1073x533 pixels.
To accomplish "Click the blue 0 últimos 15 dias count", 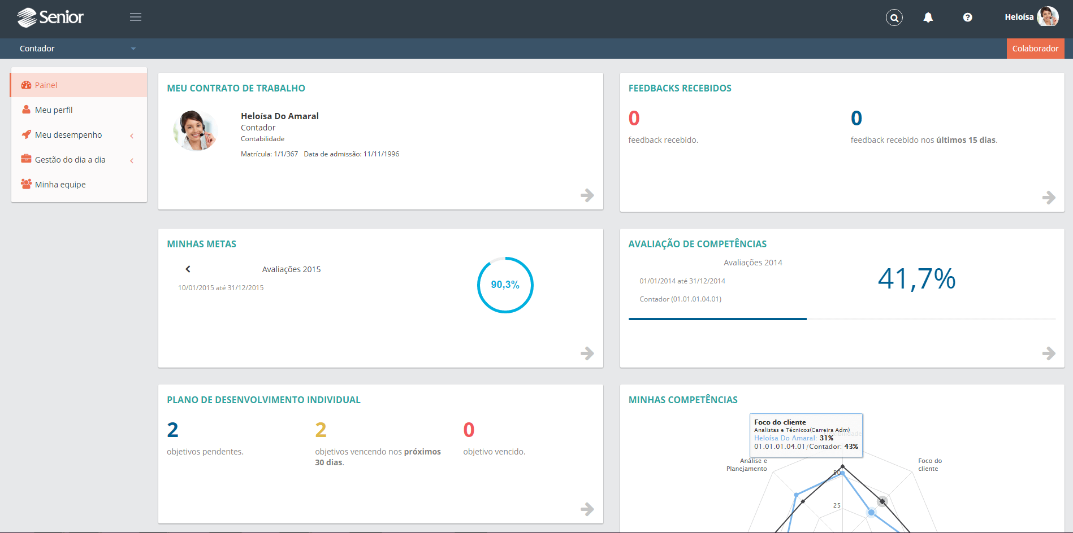I will pos(856,119).
